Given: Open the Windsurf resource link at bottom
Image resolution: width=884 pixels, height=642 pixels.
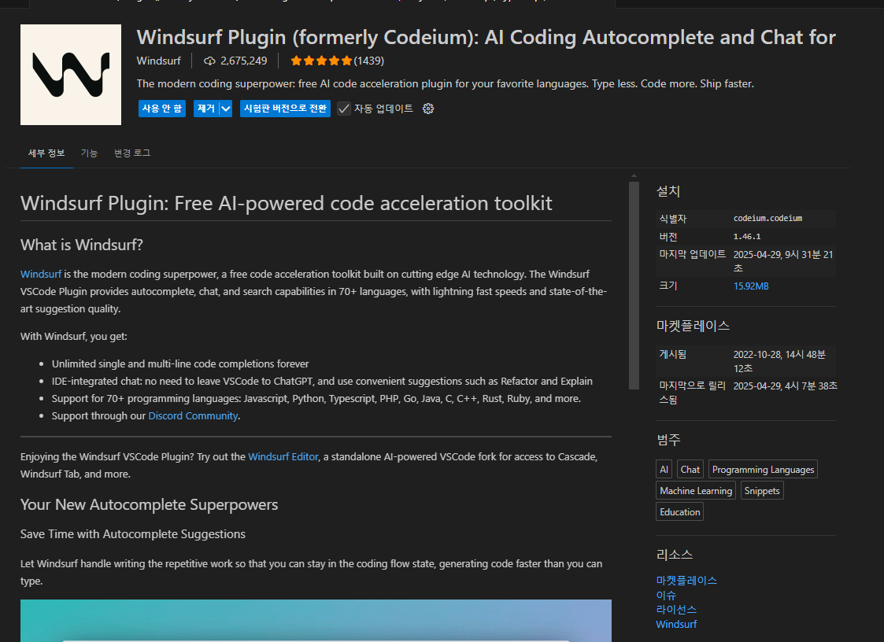Looking at the screenshot, I should pos(676,625).
